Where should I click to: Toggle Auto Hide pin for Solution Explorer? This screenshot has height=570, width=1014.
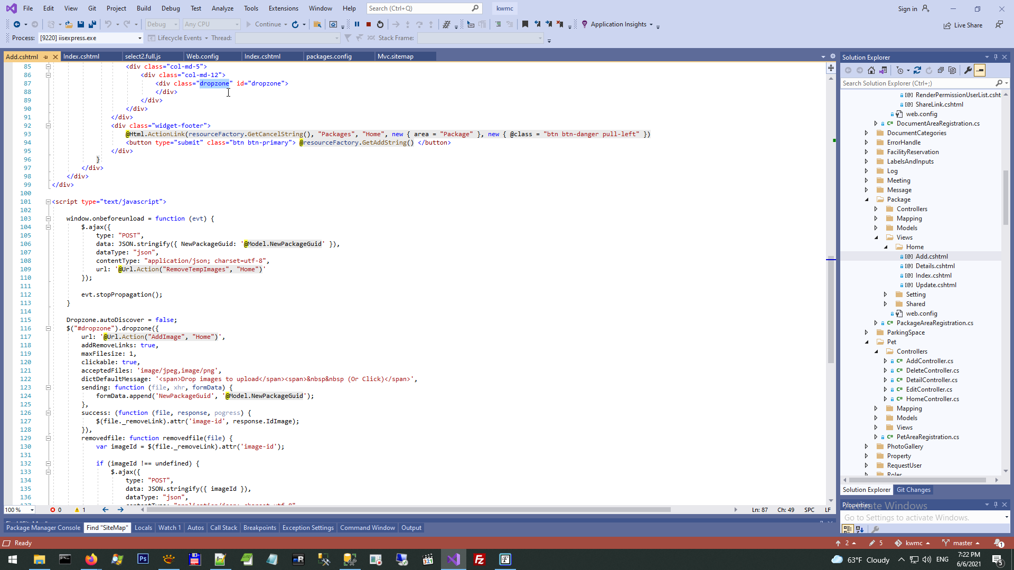[x=996, y=57]
